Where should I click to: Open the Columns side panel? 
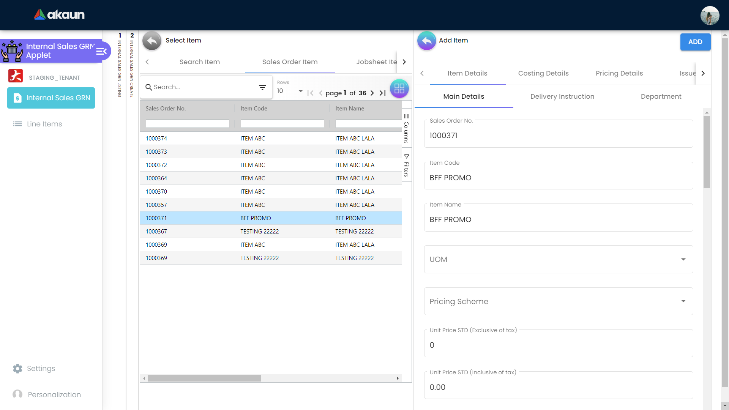406,128
